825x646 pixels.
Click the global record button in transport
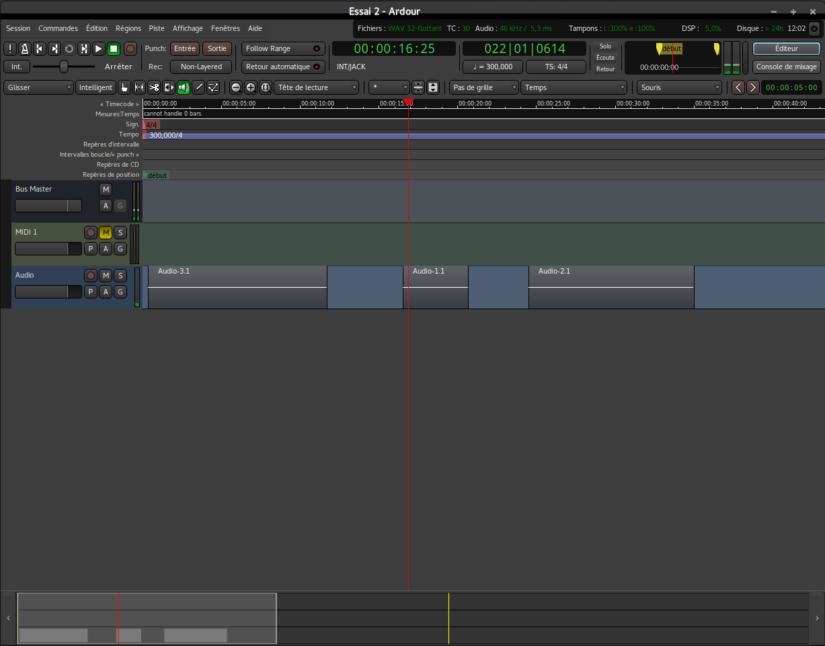coord(130,48)
